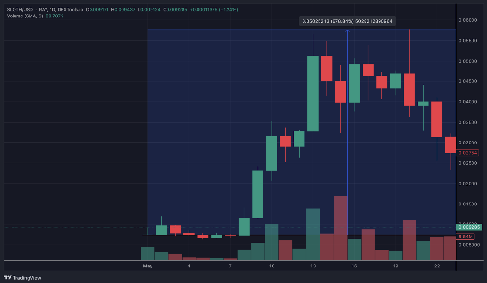Click the 16 date label on the time axis
Viewport: 487px width, 283px height.
(x=354, y=266)
